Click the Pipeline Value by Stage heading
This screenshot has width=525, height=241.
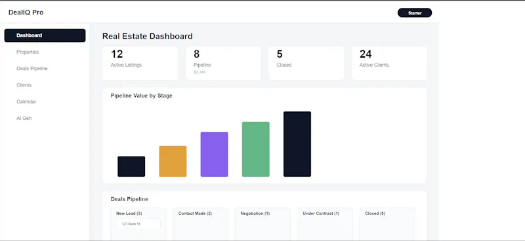[141, 96]
